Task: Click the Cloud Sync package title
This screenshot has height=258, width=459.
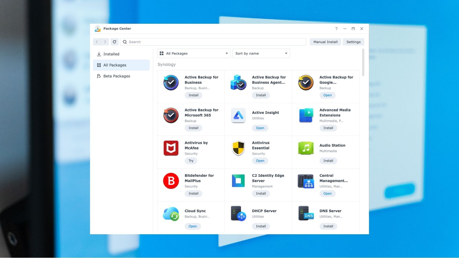Action: 195,211
